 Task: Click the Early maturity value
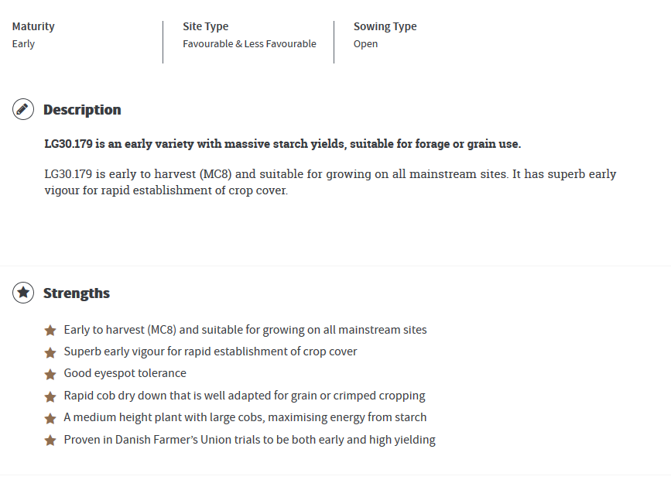click(x=23, y=44)
